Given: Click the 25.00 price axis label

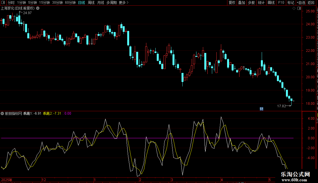Looking at the screenshot, I should [310, 11].
